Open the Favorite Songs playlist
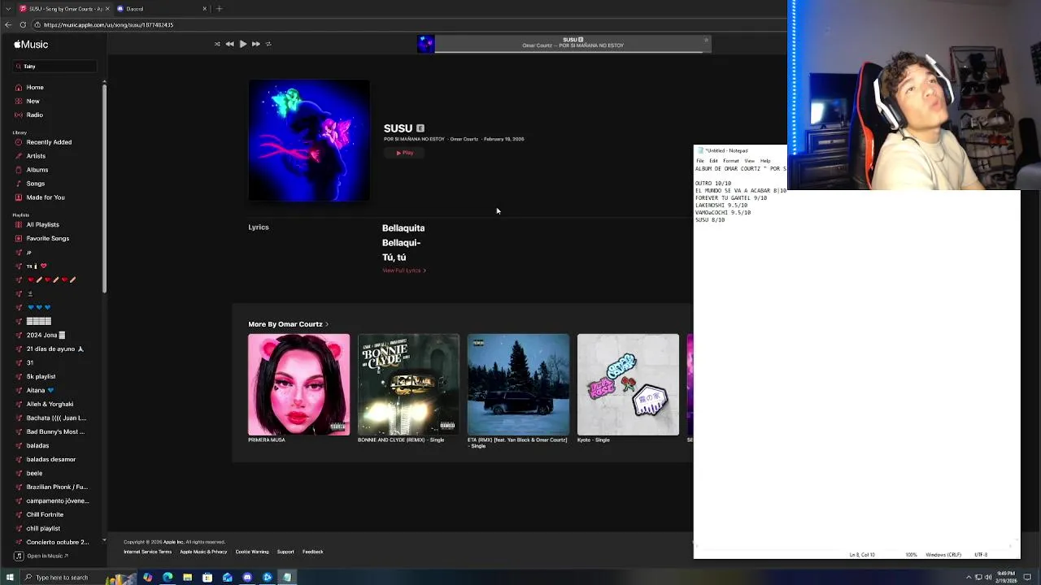1041x585 pixels. click(48, 238)
